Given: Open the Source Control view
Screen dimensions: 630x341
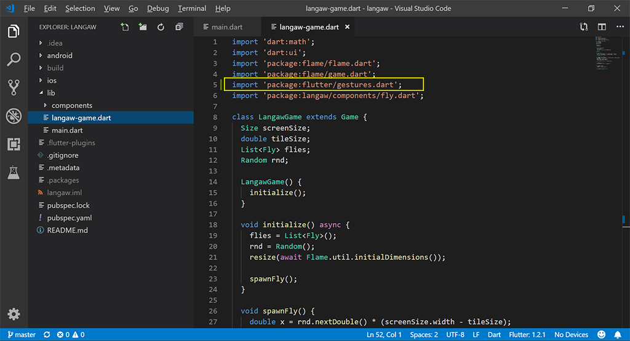Looking at the screenshot, I should (14, 87).
